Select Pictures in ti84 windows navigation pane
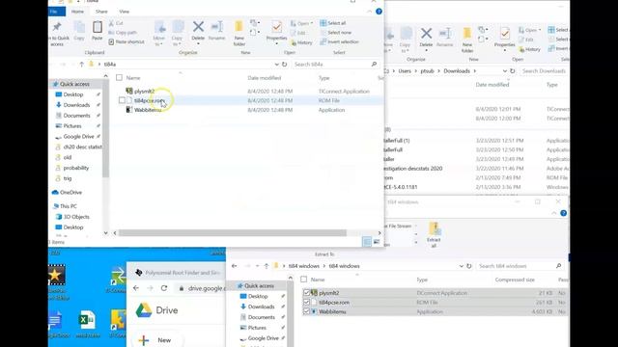This screenshot has width=618, height=347. (x=257, y=328)
